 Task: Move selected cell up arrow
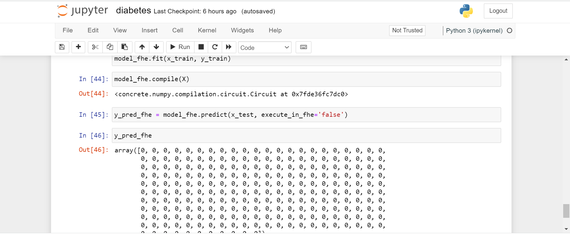pos(142,47)
